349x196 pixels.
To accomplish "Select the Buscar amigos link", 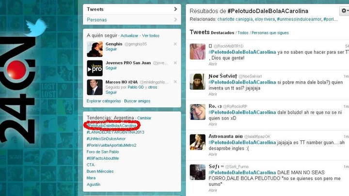I will point(137,101).
